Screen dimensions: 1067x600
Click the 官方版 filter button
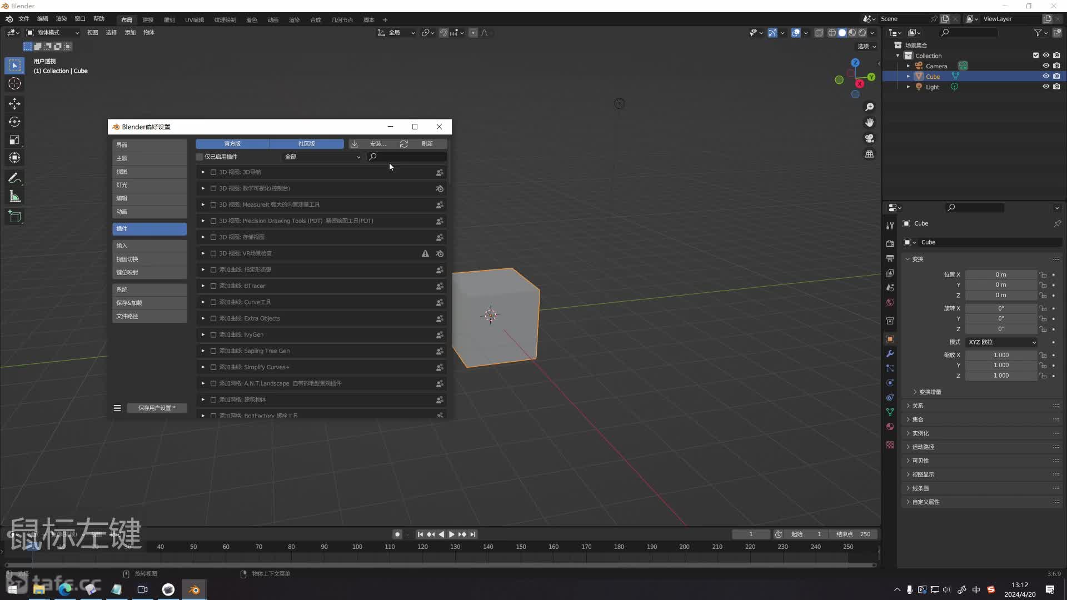coord(232,144)
